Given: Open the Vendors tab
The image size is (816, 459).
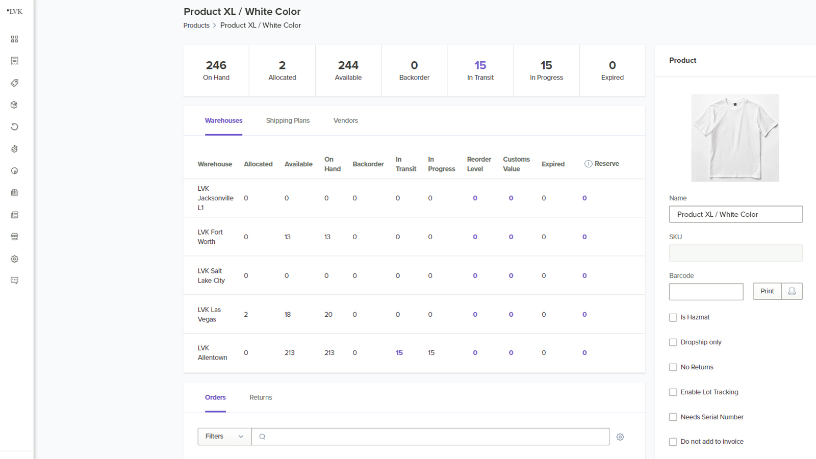Looking at the screenshot, I should (345, 121).
